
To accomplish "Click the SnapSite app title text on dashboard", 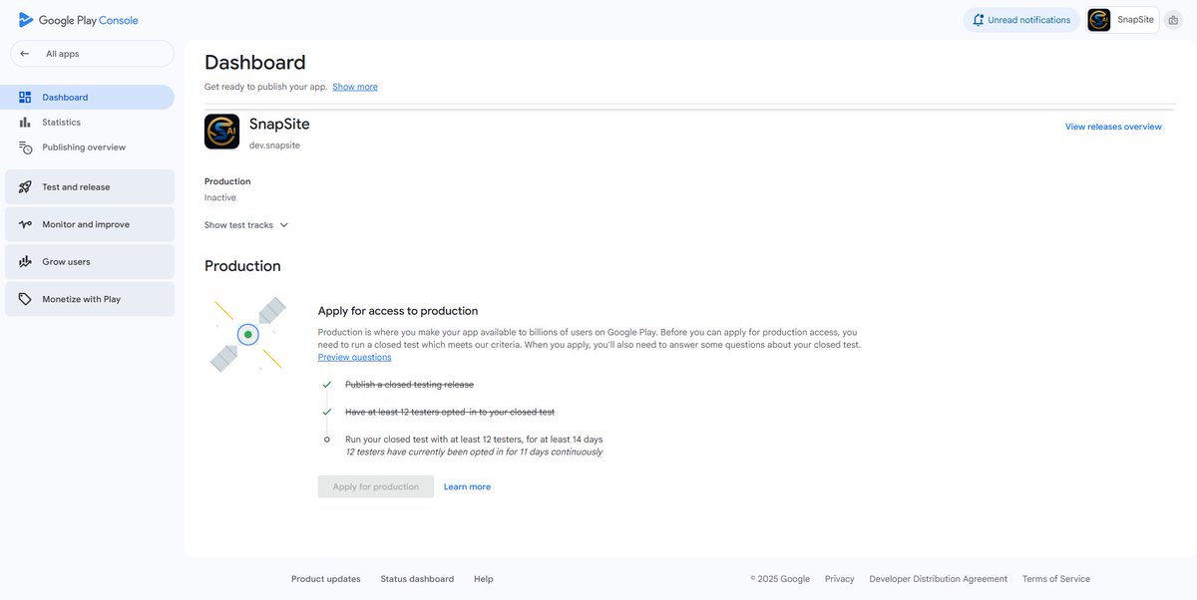I will [279, 124].
